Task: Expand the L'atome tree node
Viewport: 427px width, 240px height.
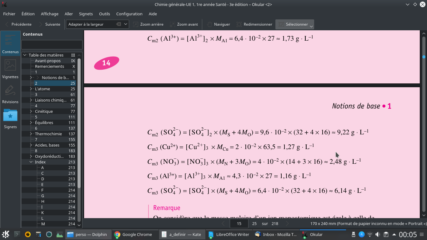Action: (x=31, y=89)
